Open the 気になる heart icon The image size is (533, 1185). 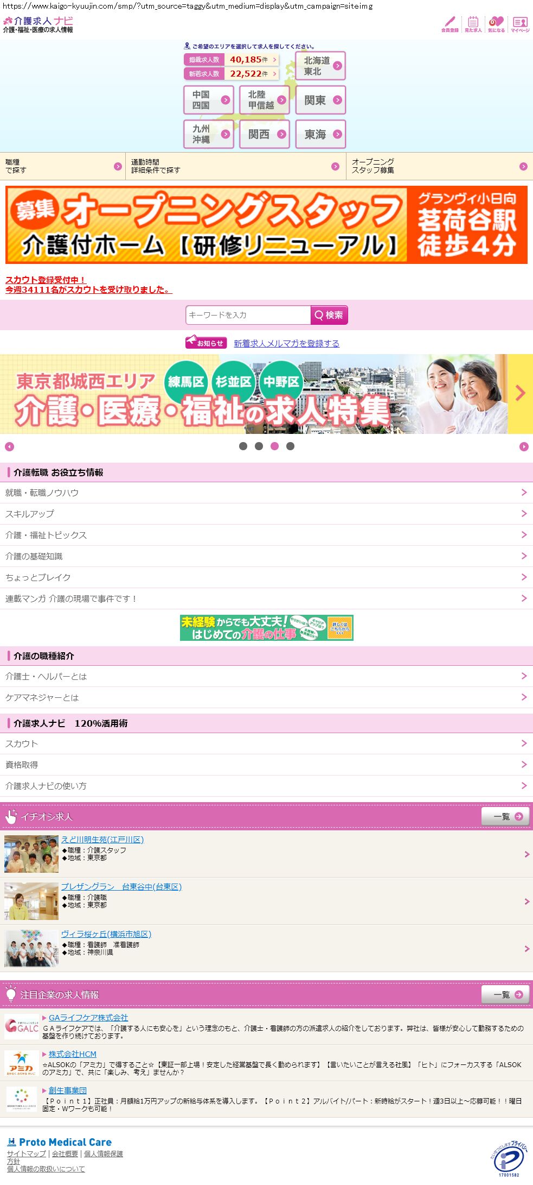[496, 24]
